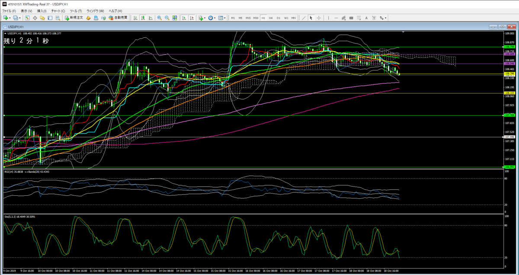Select the H1 timeframe

263,18
